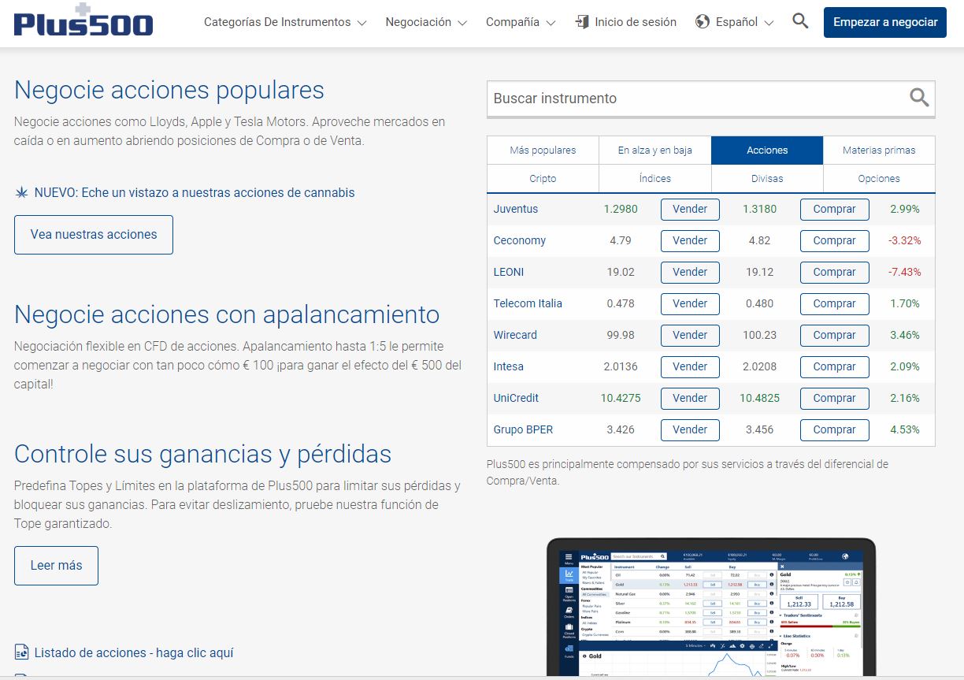Open the LEONI instrument link
The height and width of the screenshot is (680, 964).
tap(509, 272)
